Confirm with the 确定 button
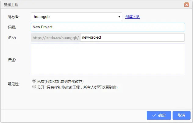Viewport: 193px width, 123px height. (159, 115)
